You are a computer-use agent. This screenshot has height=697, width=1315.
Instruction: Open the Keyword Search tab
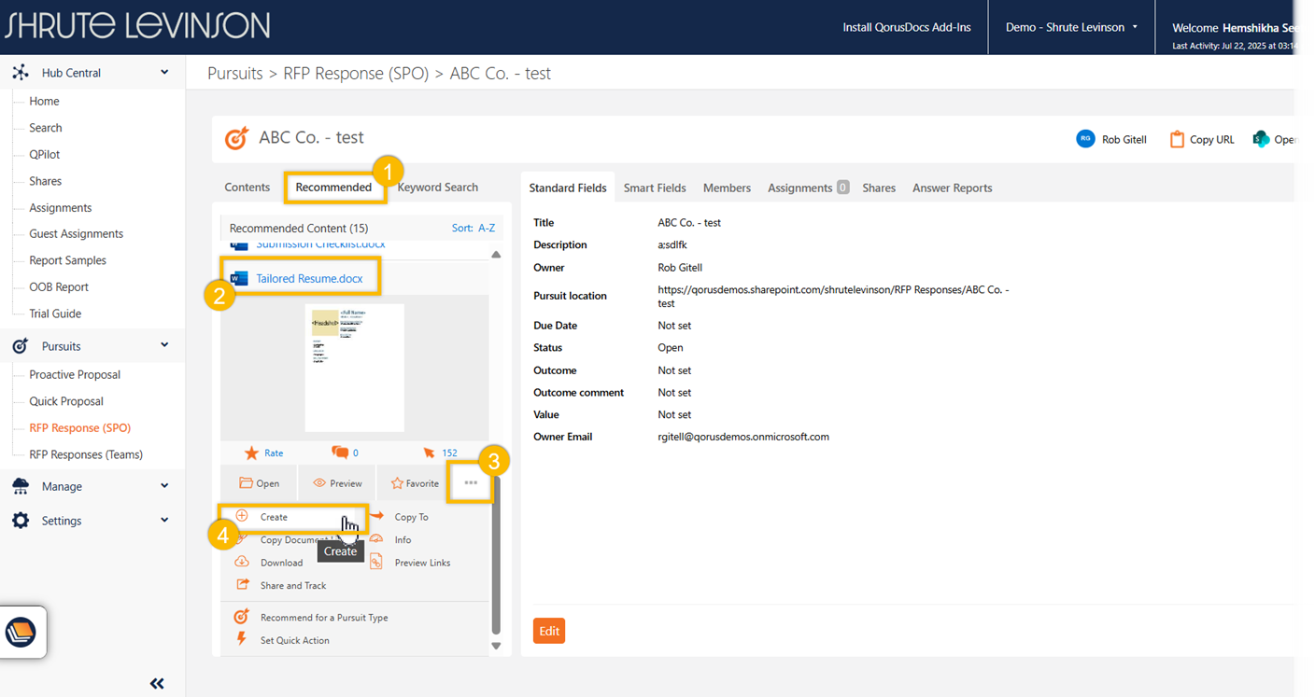click(438, 187)
